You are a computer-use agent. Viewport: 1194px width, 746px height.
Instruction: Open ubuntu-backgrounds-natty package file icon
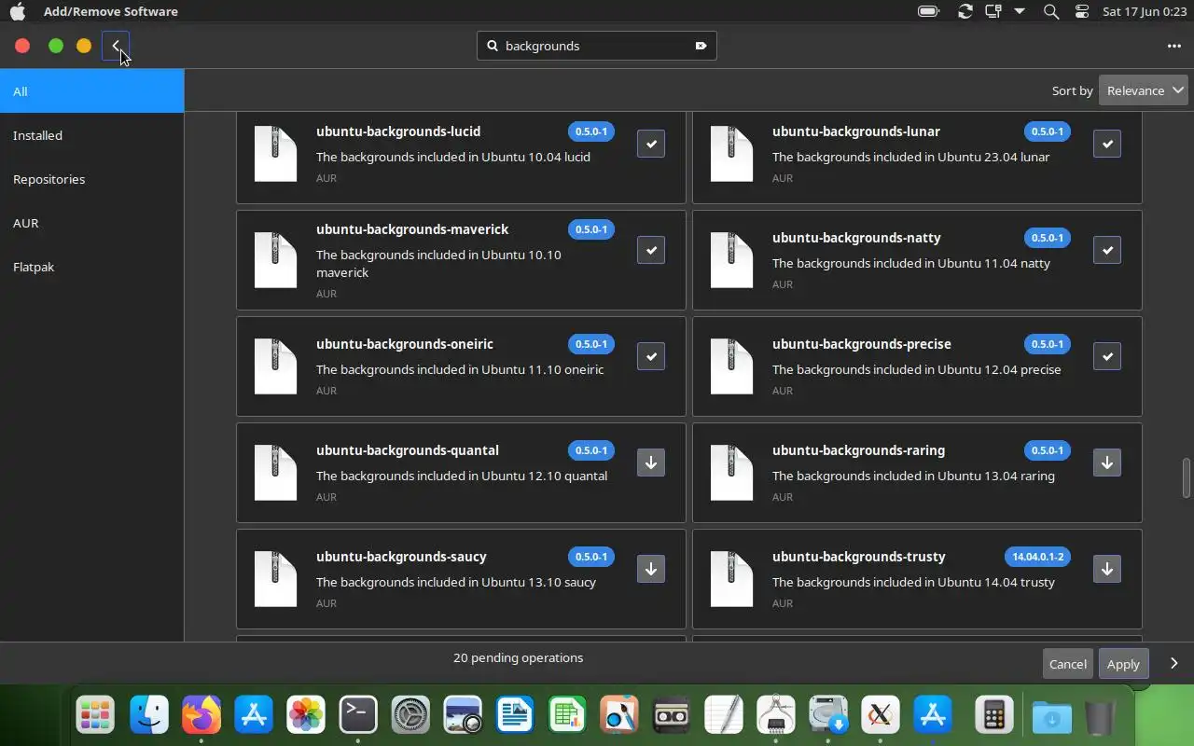[x=731, y=260]
